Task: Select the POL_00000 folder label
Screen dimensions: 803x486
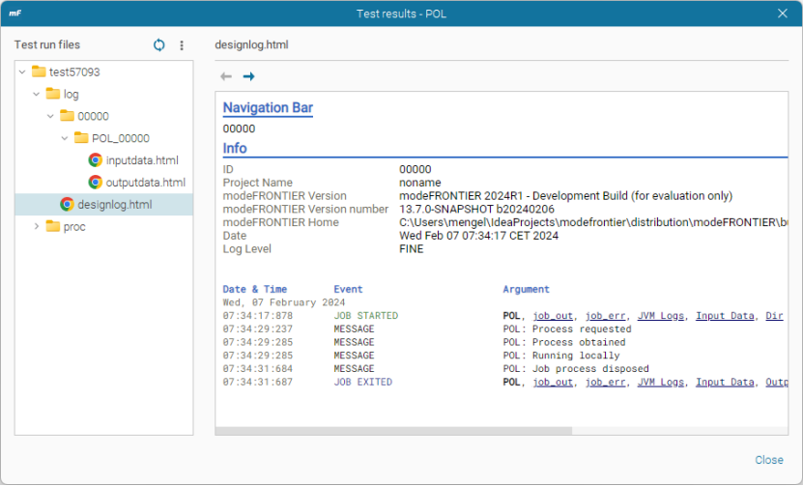Action: point(121,138)
